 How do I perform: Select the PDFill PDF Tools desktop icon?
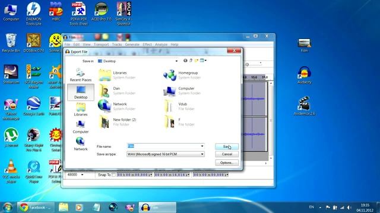[x=78, y=14]
